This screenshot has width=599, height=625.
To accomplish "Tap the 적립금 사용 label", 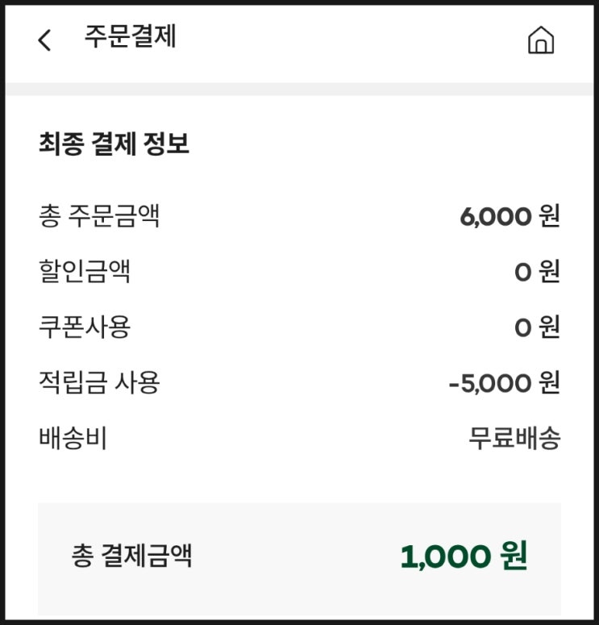I will (x=99, y=383).
